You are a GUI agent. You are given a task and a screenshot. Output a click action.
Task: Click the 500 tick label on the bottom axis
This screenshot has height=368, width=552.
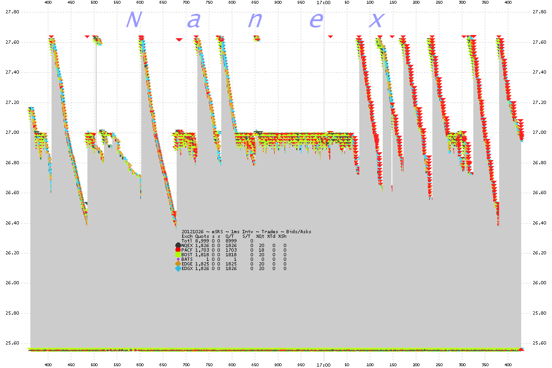(x=94, y=365)
